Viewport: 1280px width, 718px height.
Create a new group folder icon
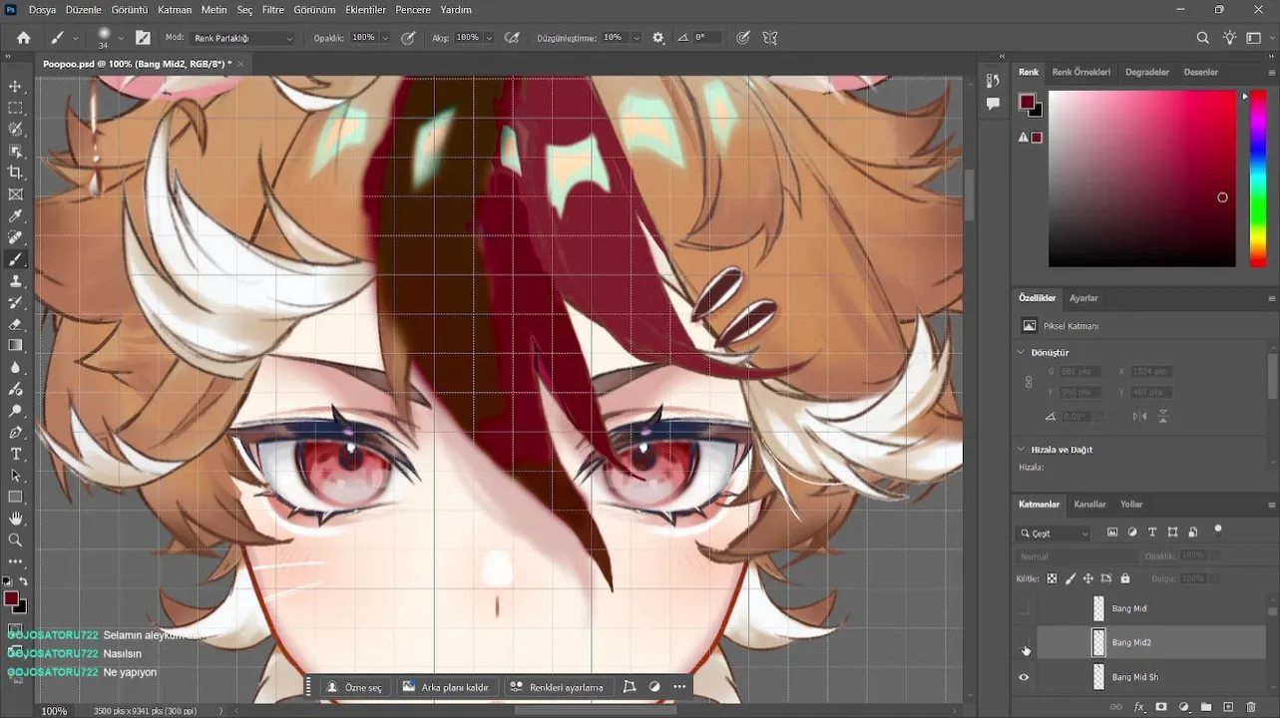(x=1206, y=707)
